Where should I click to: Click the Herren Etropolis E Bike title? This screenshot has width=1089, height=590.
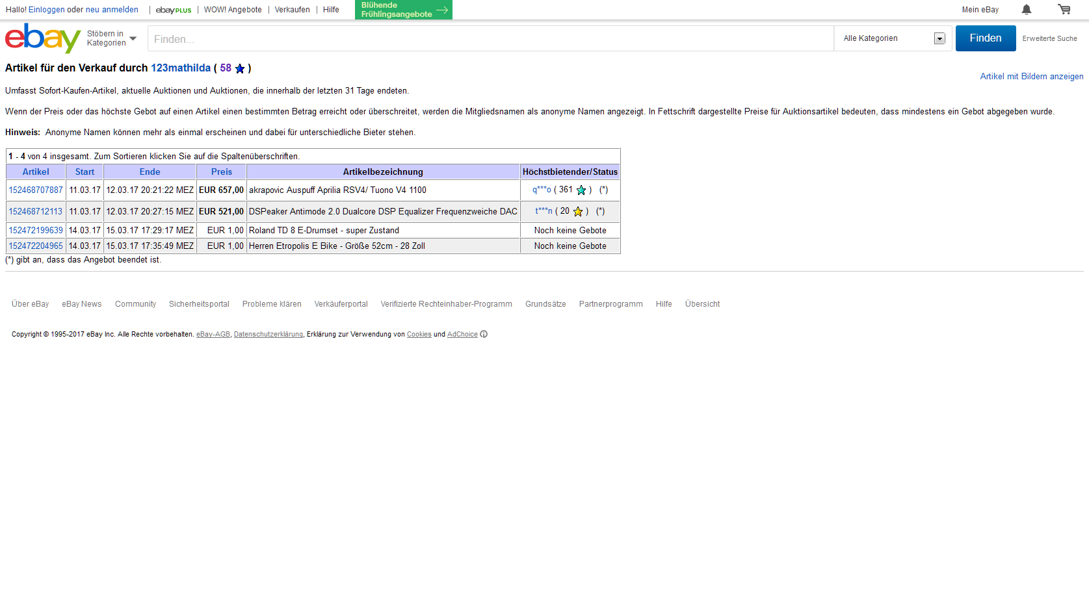pos(337,246)
